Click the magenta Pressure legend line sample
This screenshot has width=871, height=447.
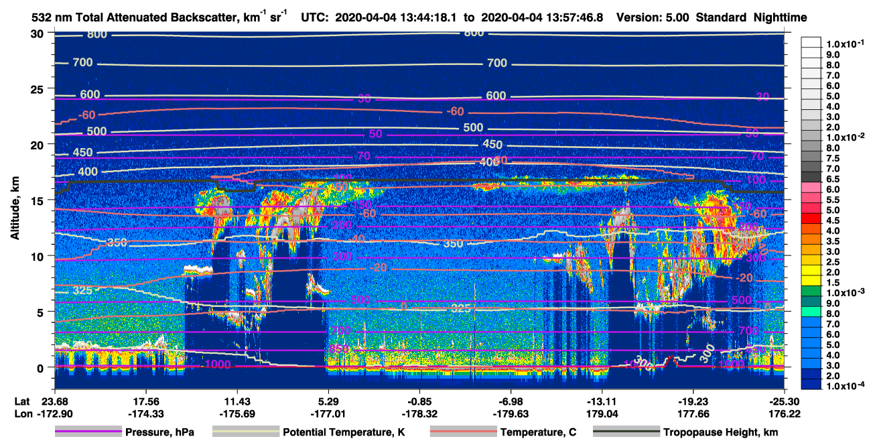pos(88,432)
